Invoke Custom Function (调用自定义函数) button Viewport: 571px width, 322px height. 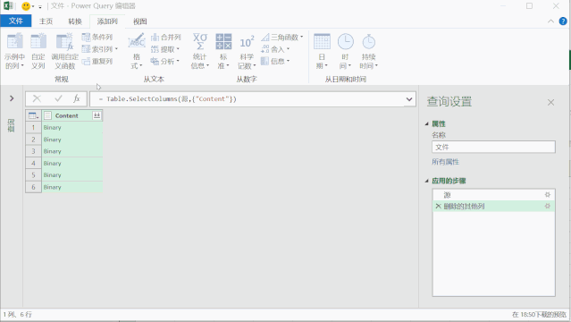tap(64, 51)
